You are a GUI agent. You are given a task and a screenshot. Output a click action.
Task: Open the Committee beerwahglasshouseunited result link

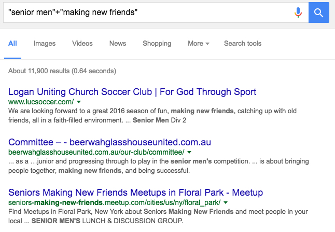click(109, 142)
